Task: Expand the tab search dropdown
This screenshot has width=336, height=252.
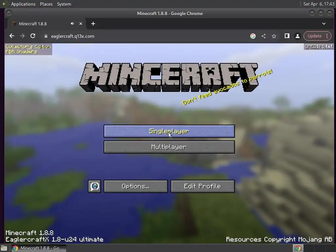Action: pyautogui.click(x=324, y=24)
